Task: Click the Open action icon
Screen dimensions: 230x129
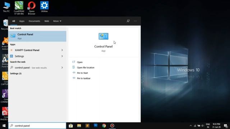Action: pyautogui.click(x=74, y=62)
